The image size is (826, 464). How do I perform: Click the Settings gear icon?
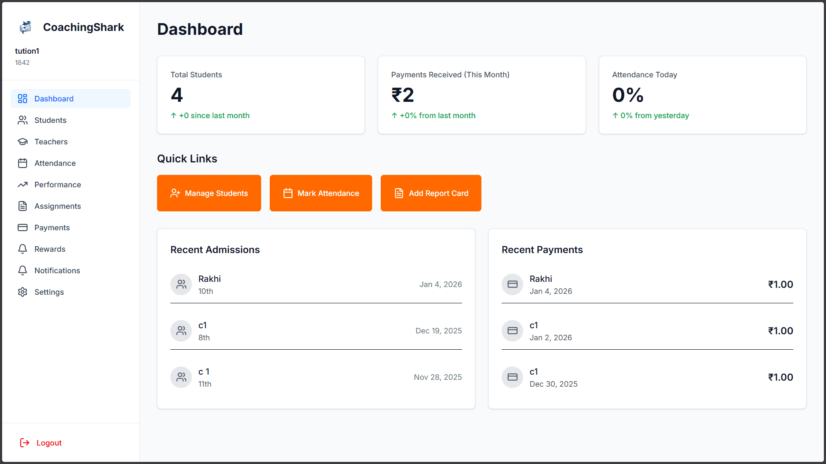coord(22,292)
